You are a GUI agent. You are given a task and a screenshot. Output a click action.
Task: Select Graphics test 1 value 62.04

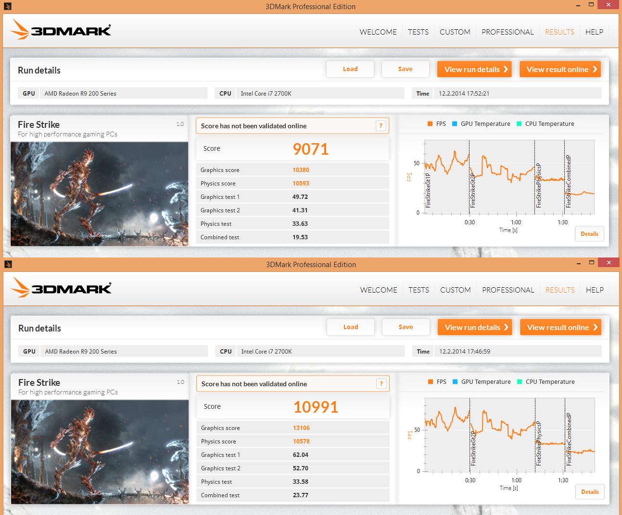pos(301,455)
